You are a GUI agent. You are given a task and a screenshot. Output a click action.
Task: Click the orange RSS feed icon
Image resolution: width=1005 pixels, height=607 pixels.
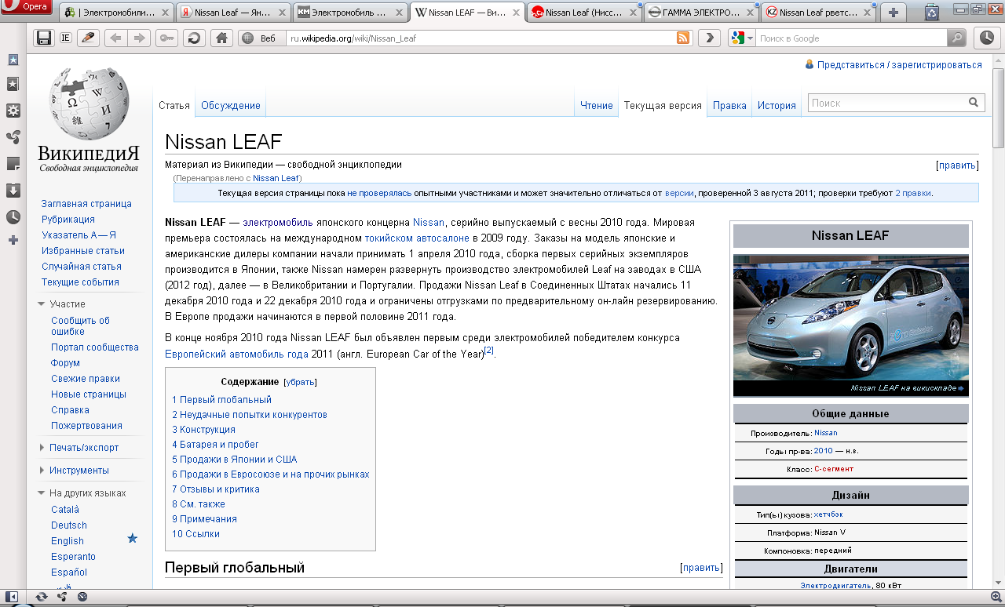pos(683,38)
